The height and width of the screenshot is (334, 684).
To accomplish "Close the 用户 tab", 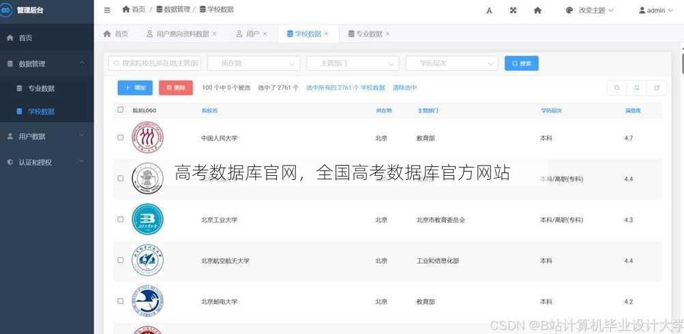I will (265, 33).
